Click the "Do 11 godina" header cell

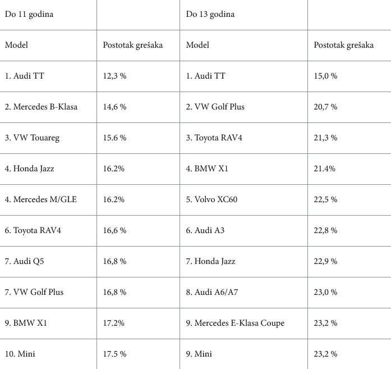click(x=29, y=14)
